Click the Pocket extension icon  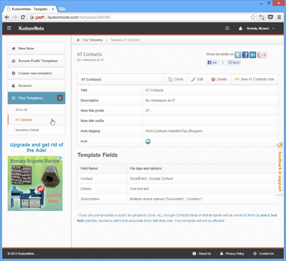tap(270, 17)
